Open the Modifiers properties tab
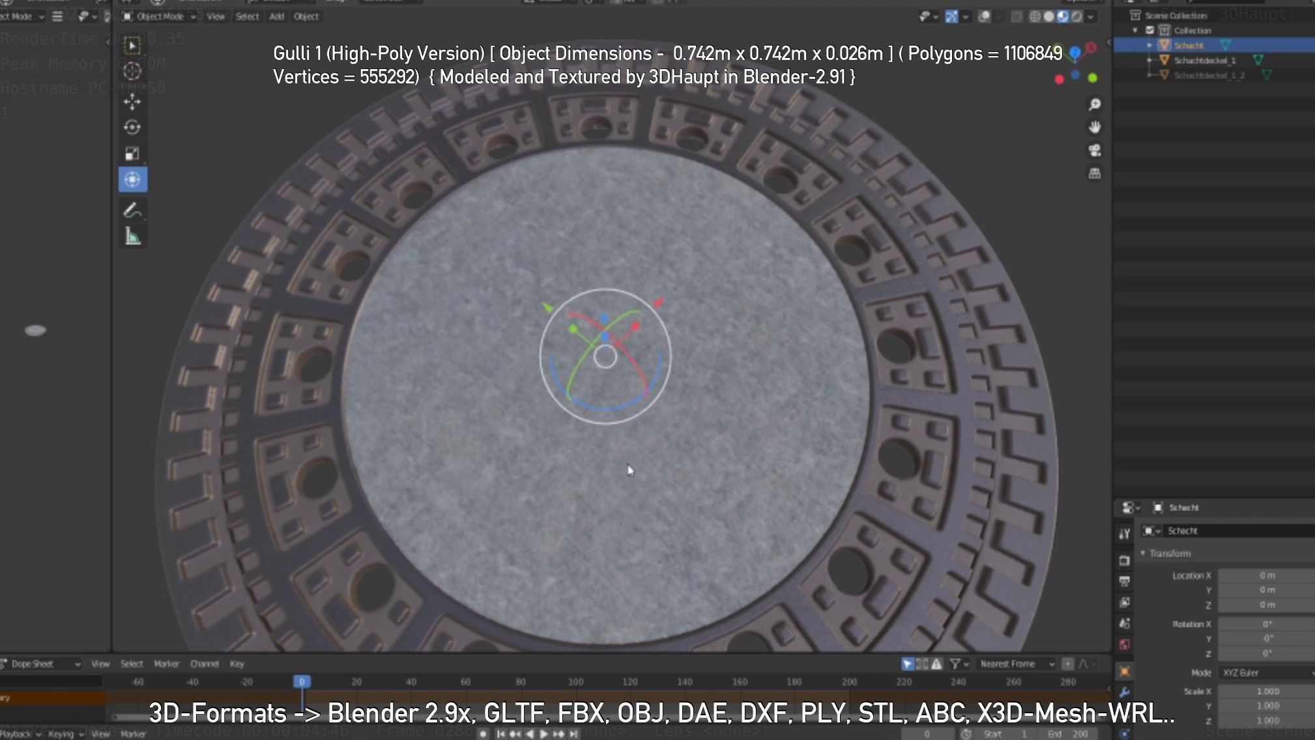This screenshot has height=740, width=1315. [1124, 692]
